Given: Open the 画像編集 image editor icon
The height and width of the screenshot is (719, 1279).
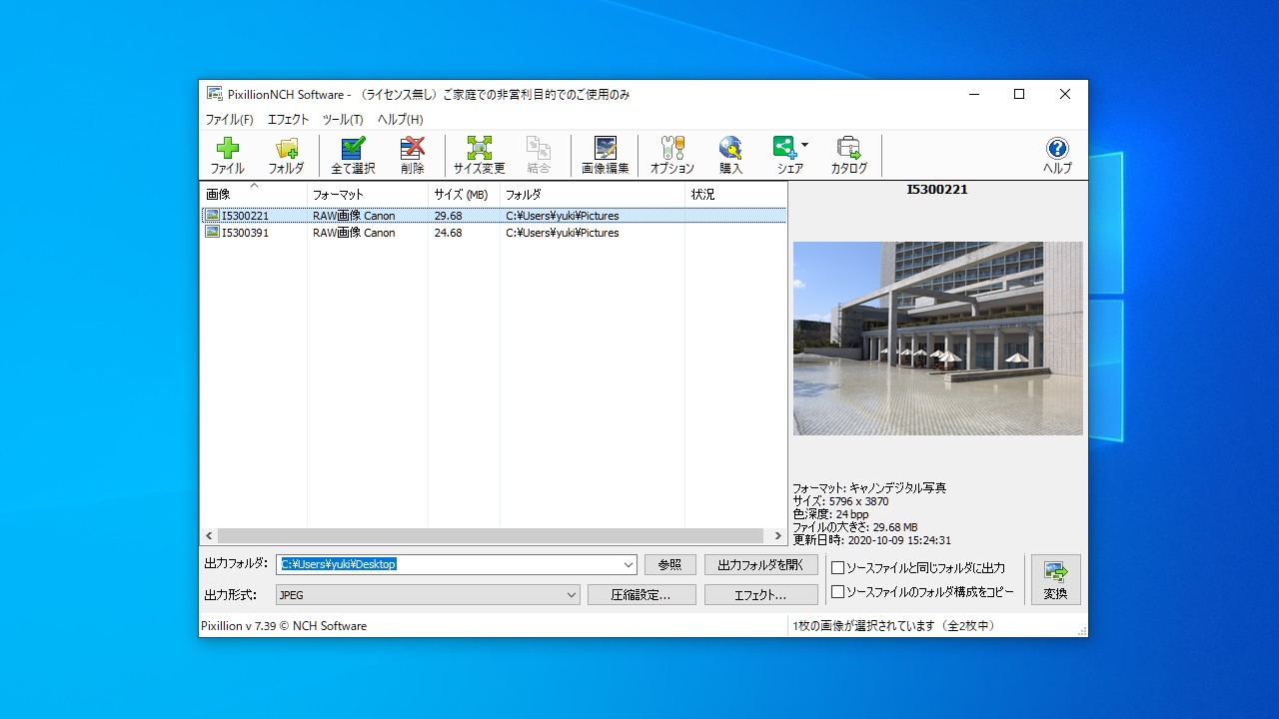Looking at the screenshot, I should (606, 155).
